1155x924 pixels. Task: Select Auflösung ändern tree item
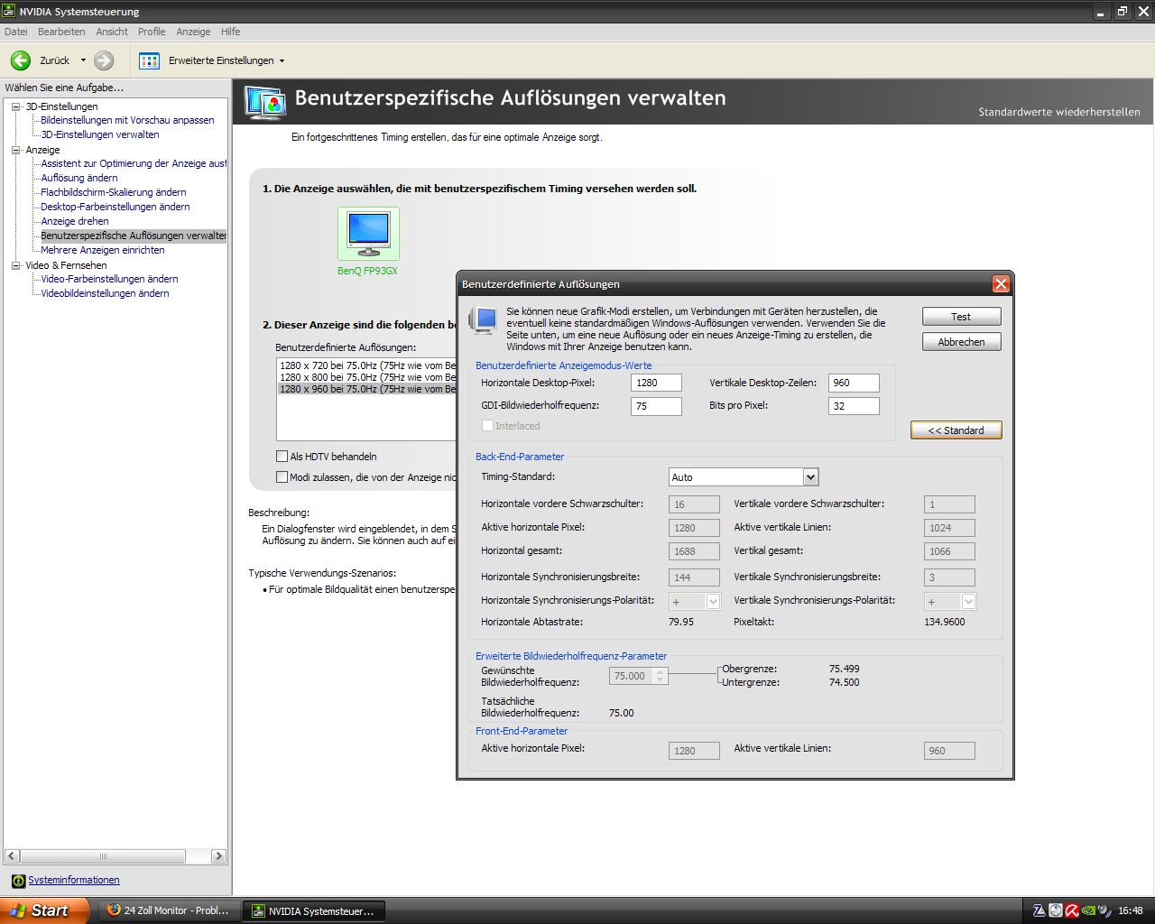point(79,178)
